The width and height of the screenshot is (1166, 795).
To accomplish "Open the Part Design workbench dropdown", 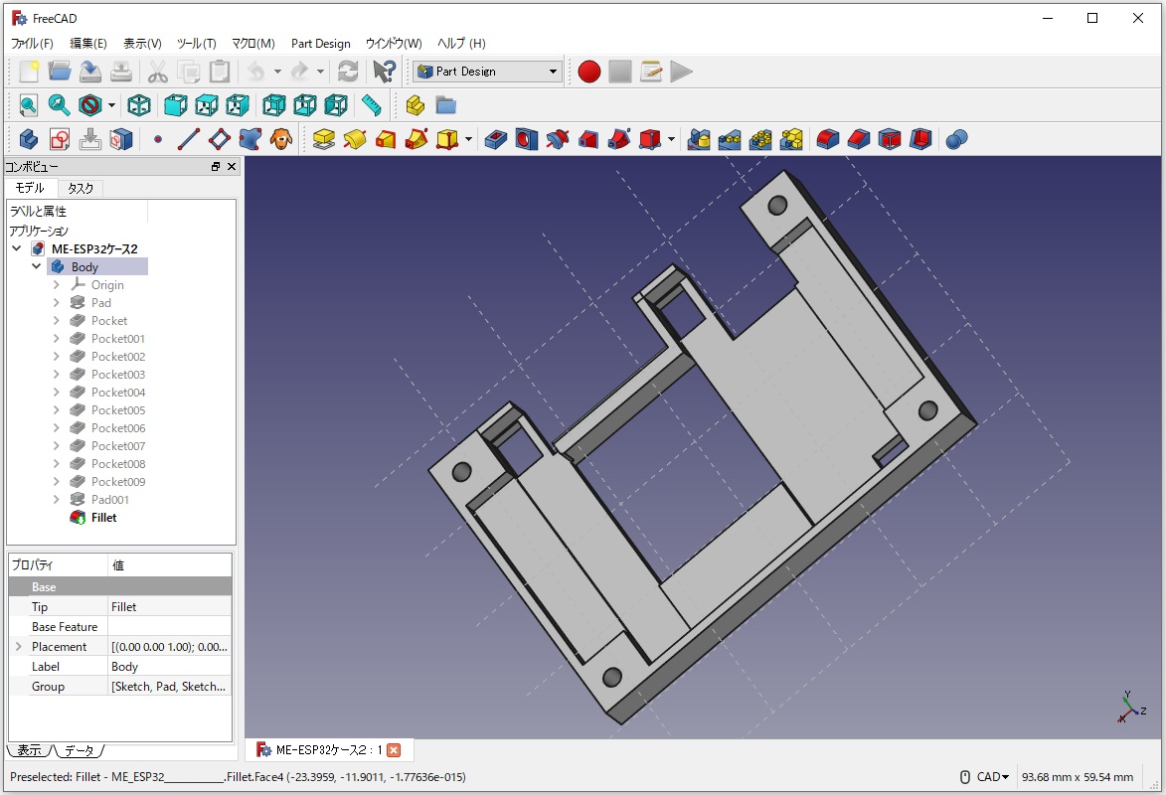I will click(554, 72).
